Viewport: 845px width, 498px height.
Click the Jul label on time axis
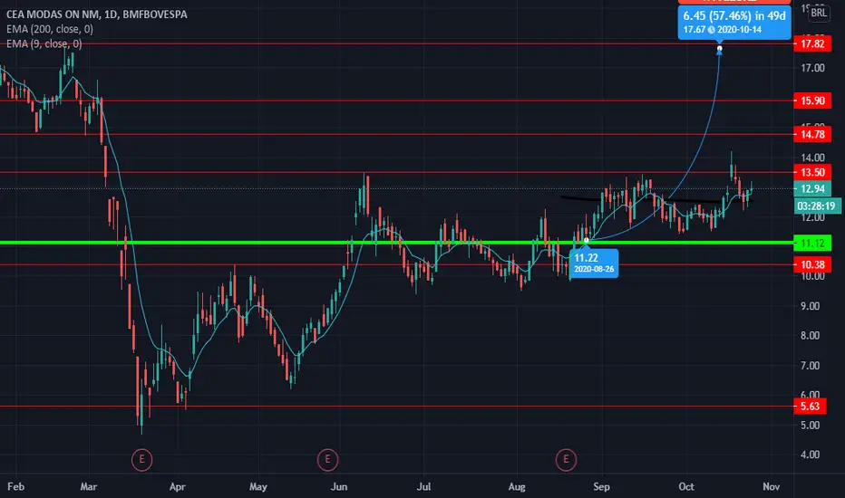423,487
